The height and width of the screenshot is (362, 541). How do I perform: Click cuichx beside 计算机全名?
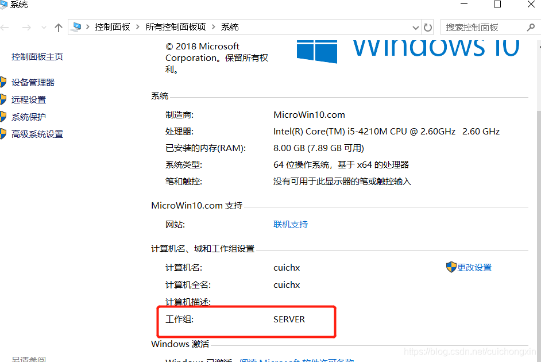tap(287, 285)
